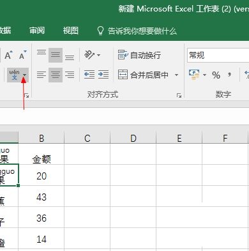
Task: Click 合并后居中 merge and center
Action: 143,75
